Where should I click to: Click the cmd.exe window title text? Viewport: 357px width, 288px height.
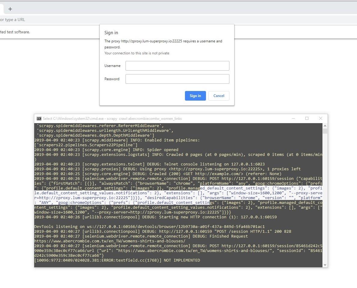(111, 118)
